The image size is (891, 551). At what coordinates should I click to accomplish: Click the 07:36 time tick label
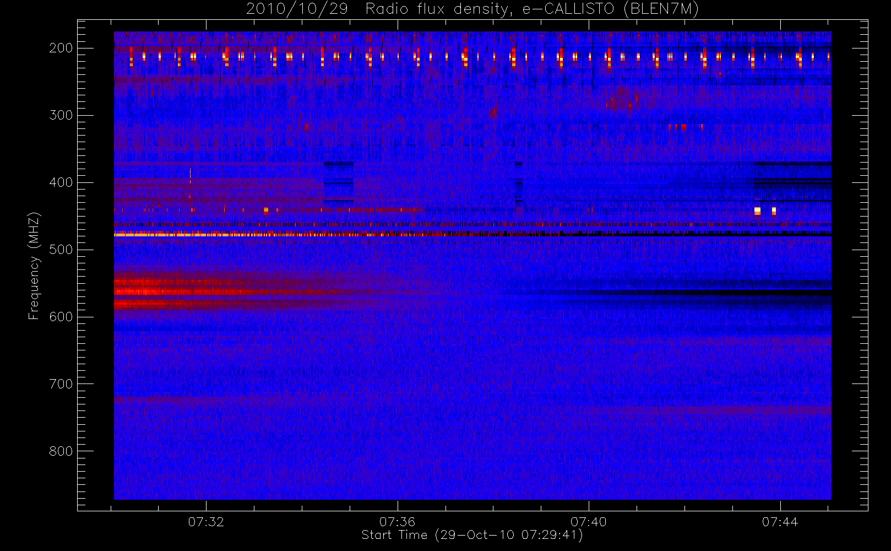tap(397, 522)
